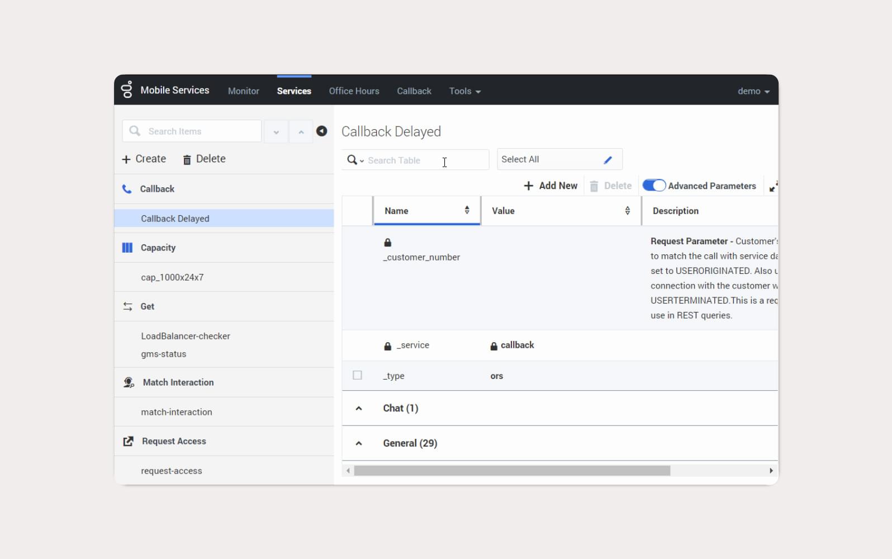The height and width of the screenshot is (559, 892).
Task: Click the Genesys logo icon
Action: coord(127,89)
